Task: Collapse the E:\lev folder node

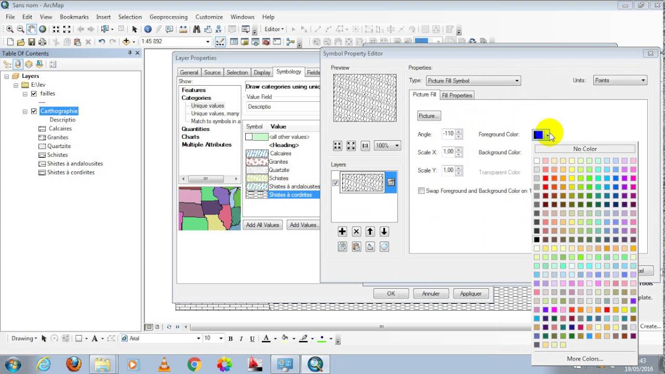Action: 16,85
